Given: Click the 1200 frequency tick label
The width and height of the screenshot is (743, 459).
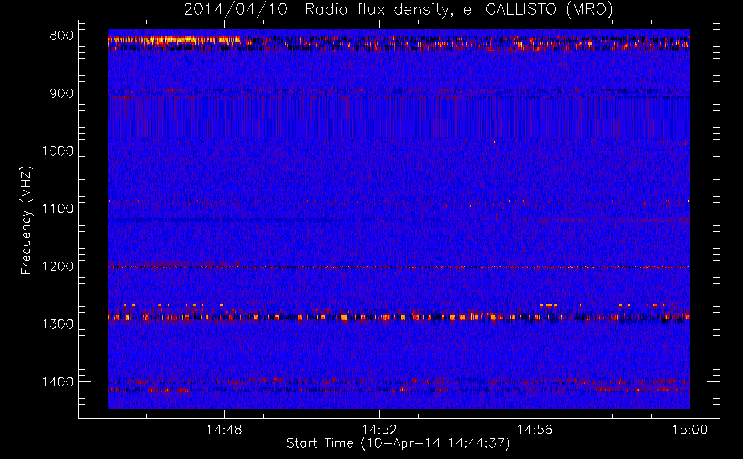Looking at the screenshot, I should click(57, 267).
